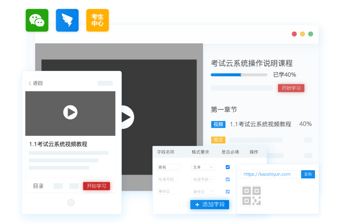Open the blue DingTalk icon
Viewport: 339px width, 224px height.
pyautogui.click(x=67, y=20)
